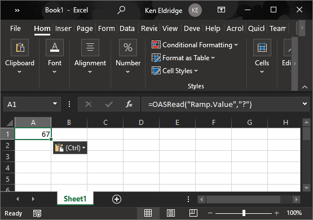This screenshot has width=313, height=220.
Task: Open the Number format percent icon
Action: 128,48
